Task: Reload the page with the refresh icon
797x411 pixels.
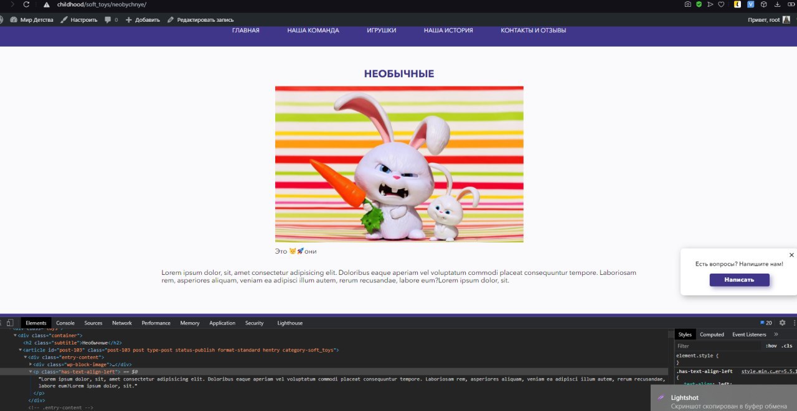Action: (x=26, y=4)
